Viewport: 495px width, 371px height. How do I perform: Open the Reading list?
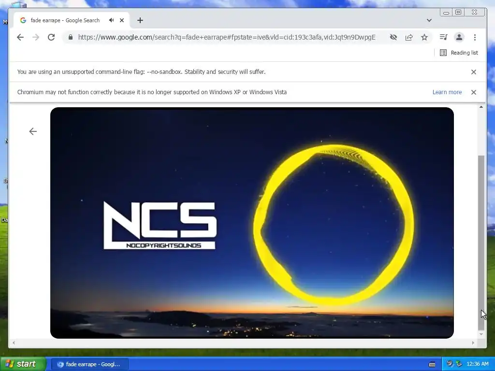tap(459, 53)
